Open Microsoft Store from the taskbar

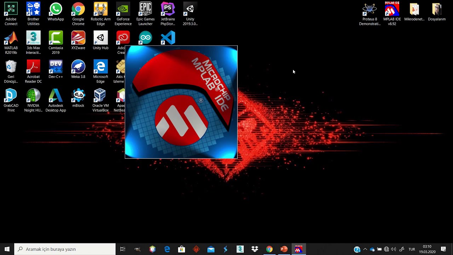click(182, 249)
